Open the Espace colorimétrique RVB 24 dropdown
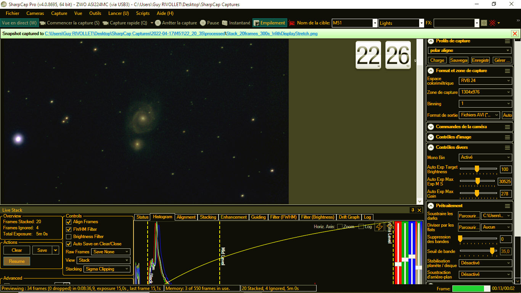 (485, 81)
